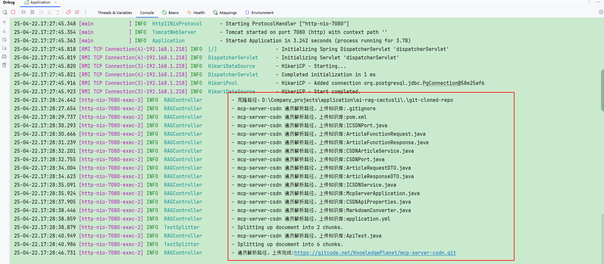This screenshot has height=264, width=604.
Task: Stop the running debug process
Action: click(13, 12)
